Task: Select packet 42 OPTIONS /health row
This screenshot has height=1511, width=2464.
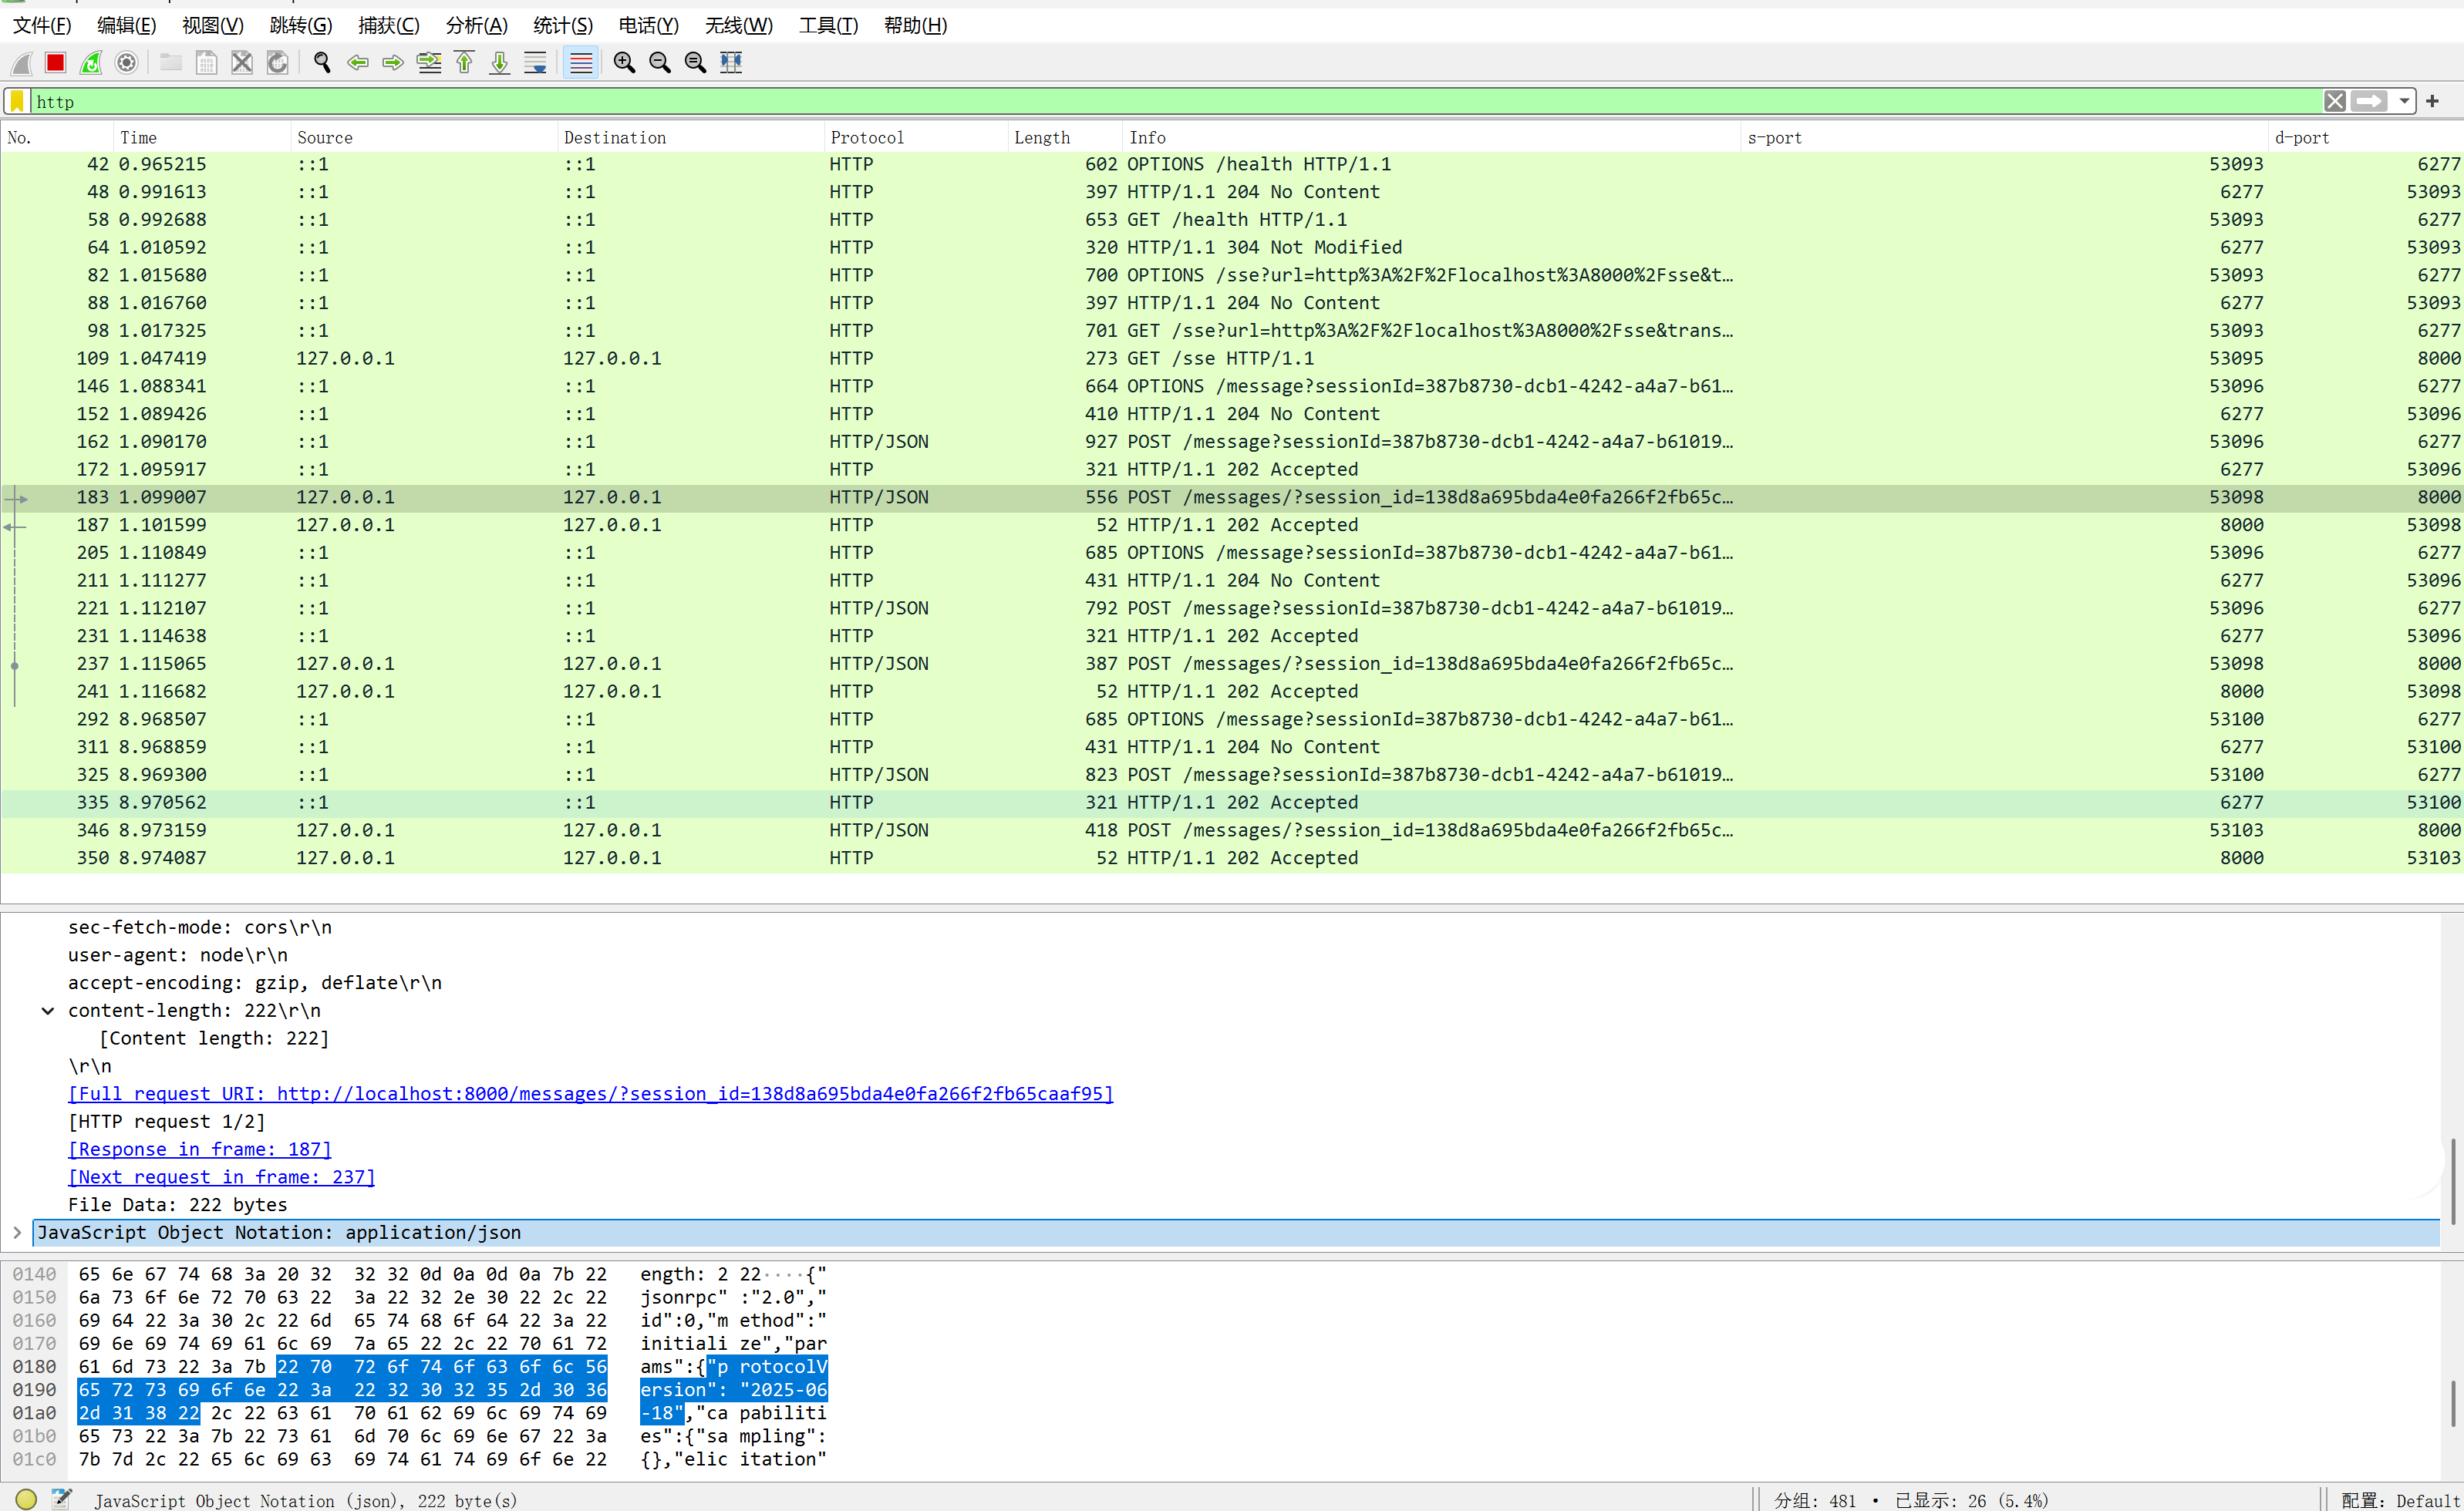Action: (x=1232, y=164)
